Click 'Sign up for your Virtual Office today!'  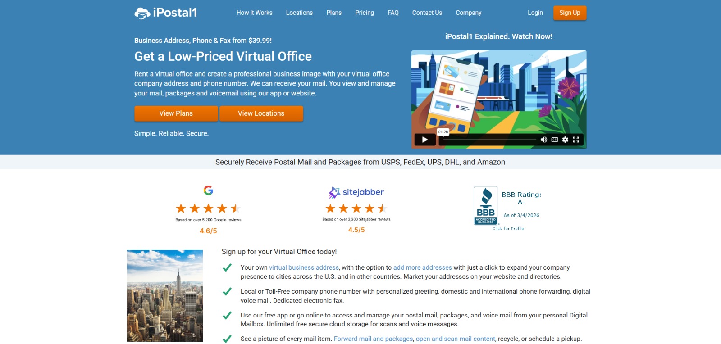pyautogui.click(x=279, y=252)
